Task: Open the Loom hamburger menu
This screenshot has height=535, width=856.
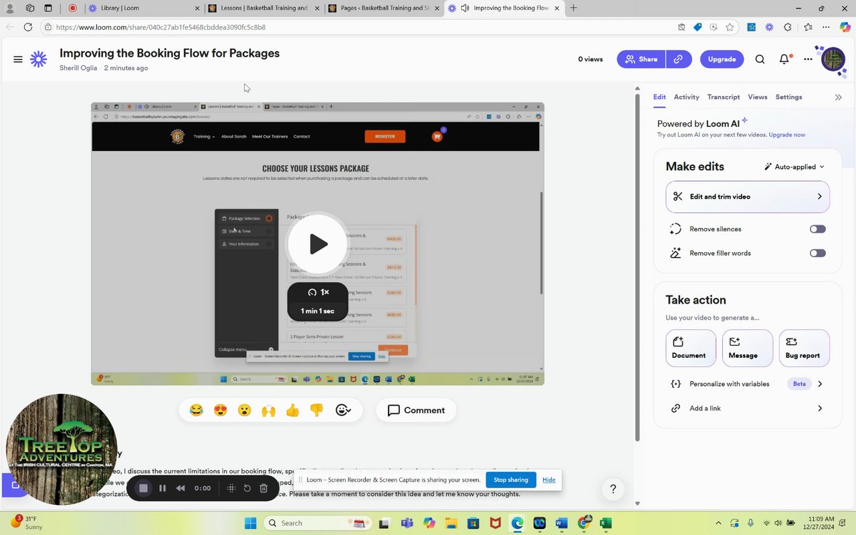Action: click(x=18, y=59)
